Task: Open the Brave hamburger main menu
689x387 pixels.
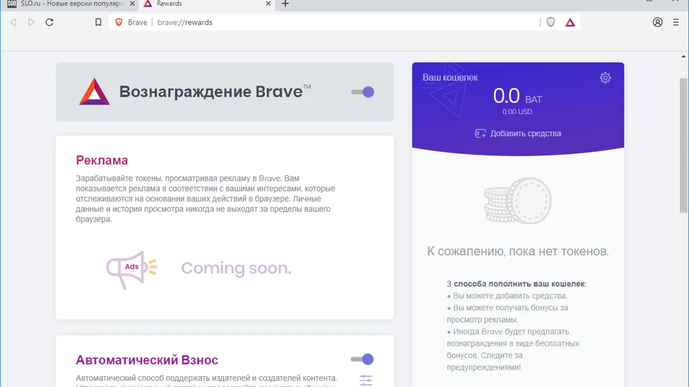Action: tap(676, 22)
